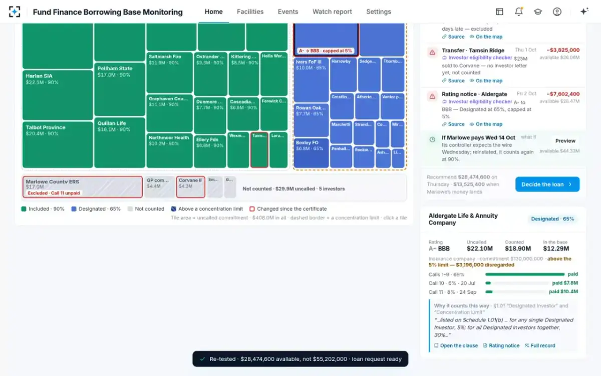Show Aldergate rating notice on the map
Screen dimensions: 601x376
pyautogui.click(x=486, y=124)
